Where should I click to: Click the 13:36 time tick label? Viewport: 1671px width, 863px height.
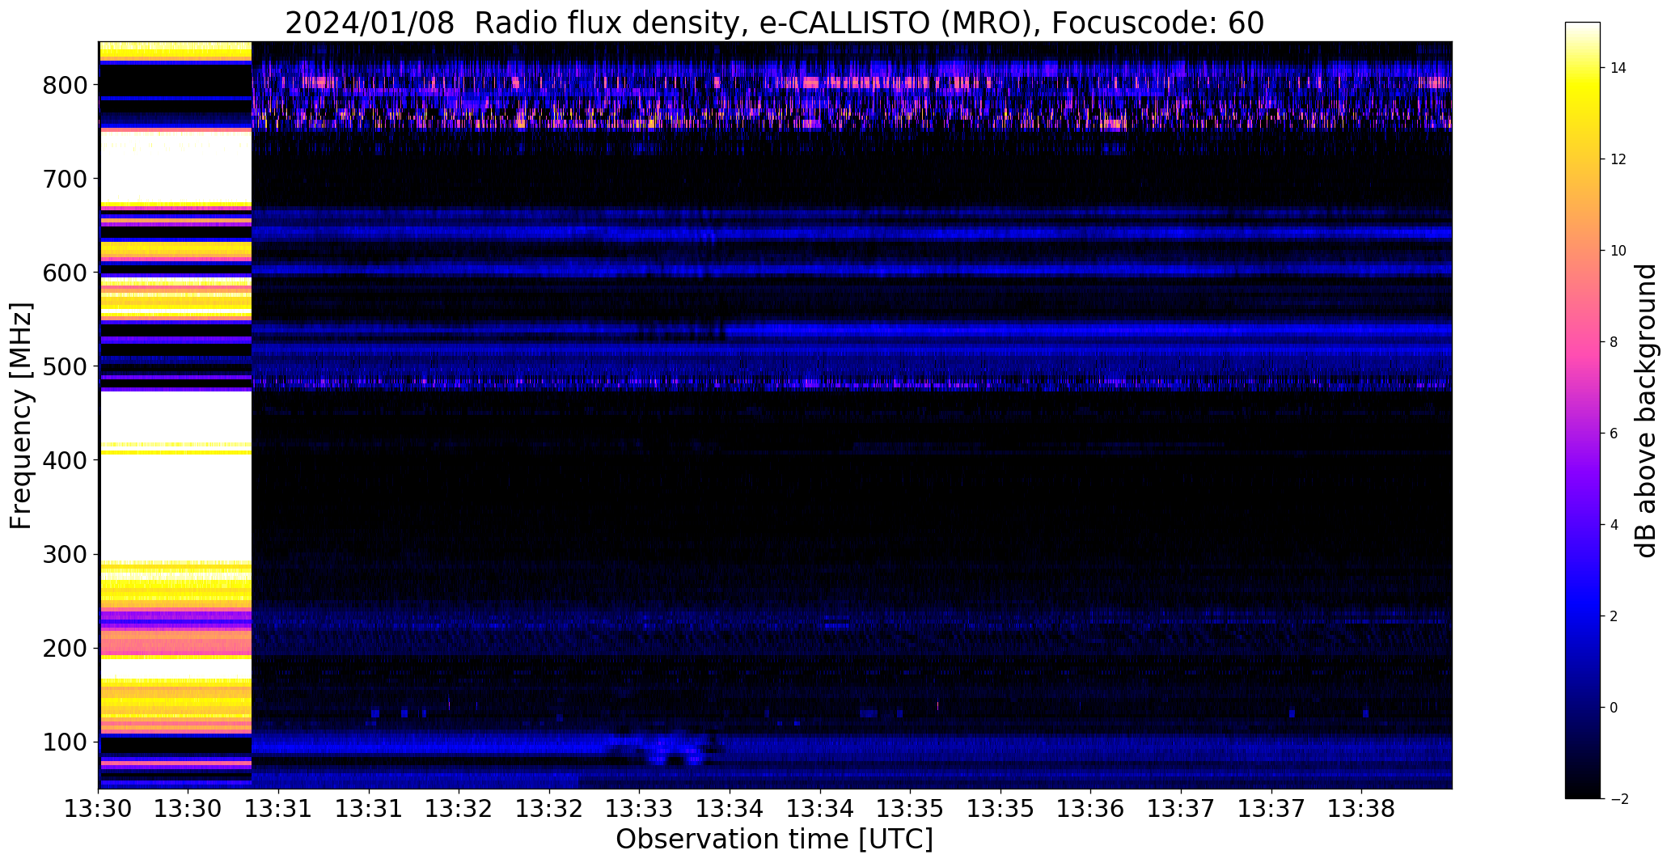(x=1091, y=808)
